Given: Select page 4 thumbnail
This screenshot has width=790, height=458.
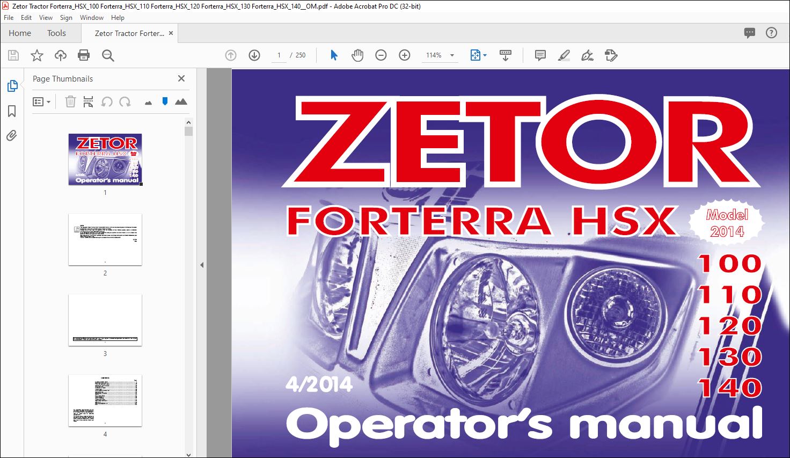Looking at the screenshot, I should click(x=105, y=401).
